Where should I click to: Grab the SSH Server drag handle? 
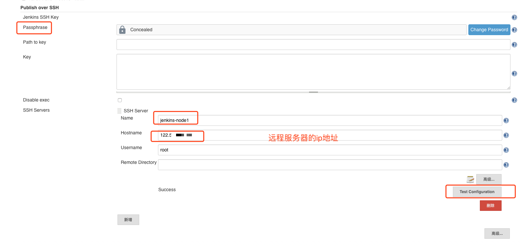coord(119,111)
